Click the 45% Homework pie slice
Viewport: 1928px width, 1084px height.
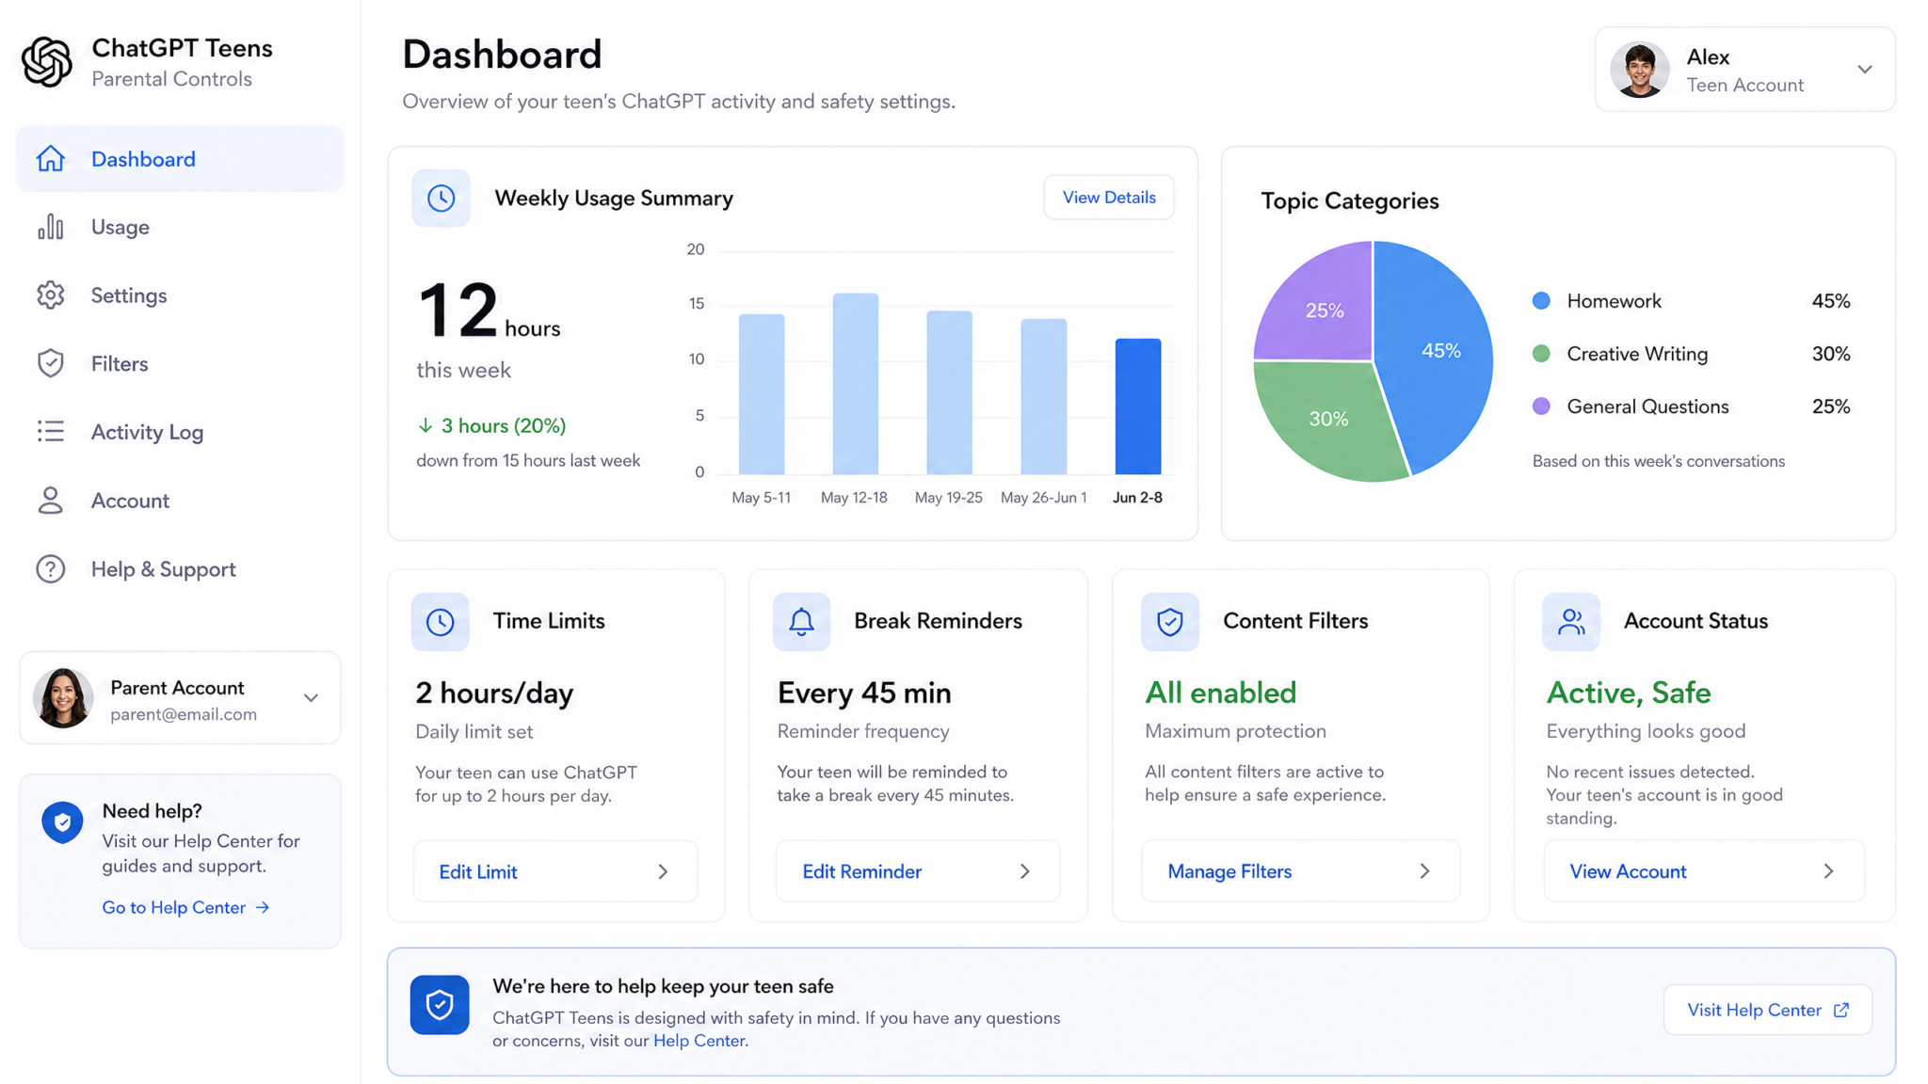pos(1440,351)
